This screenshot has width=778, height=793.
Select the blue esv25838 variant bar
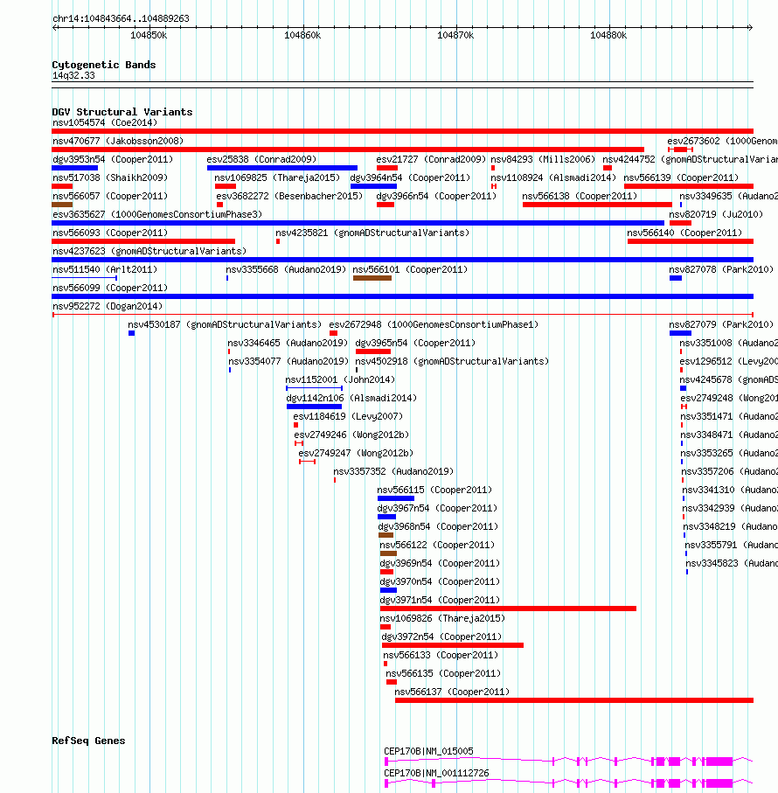[282, 168]
